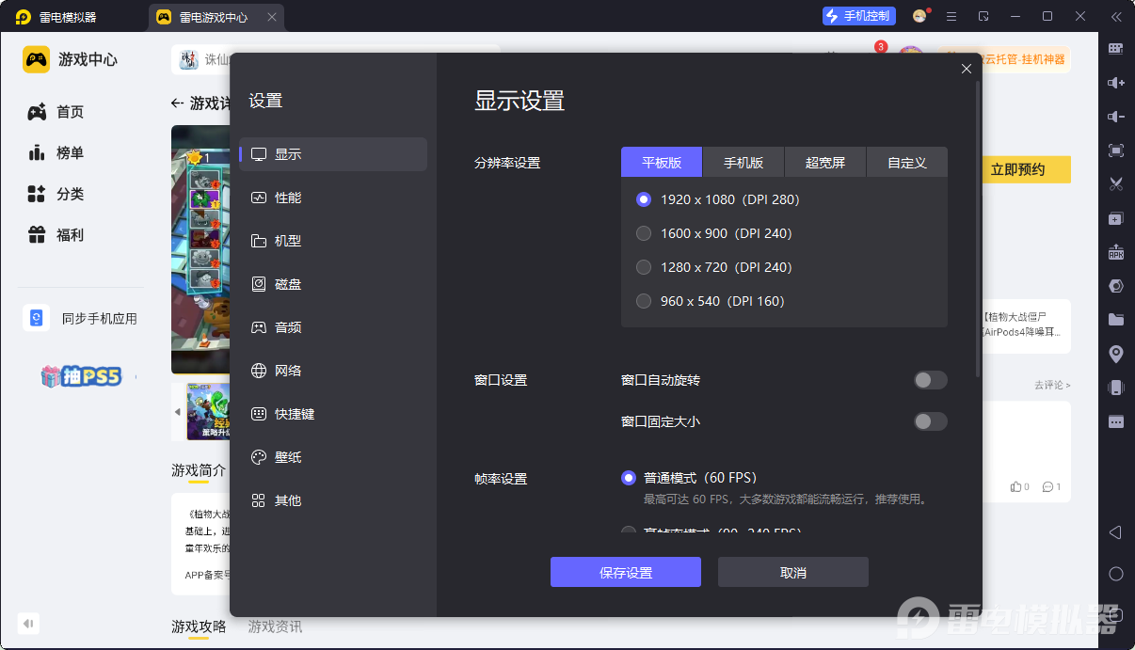Click the notification badge showing 3

click(881, 46)
